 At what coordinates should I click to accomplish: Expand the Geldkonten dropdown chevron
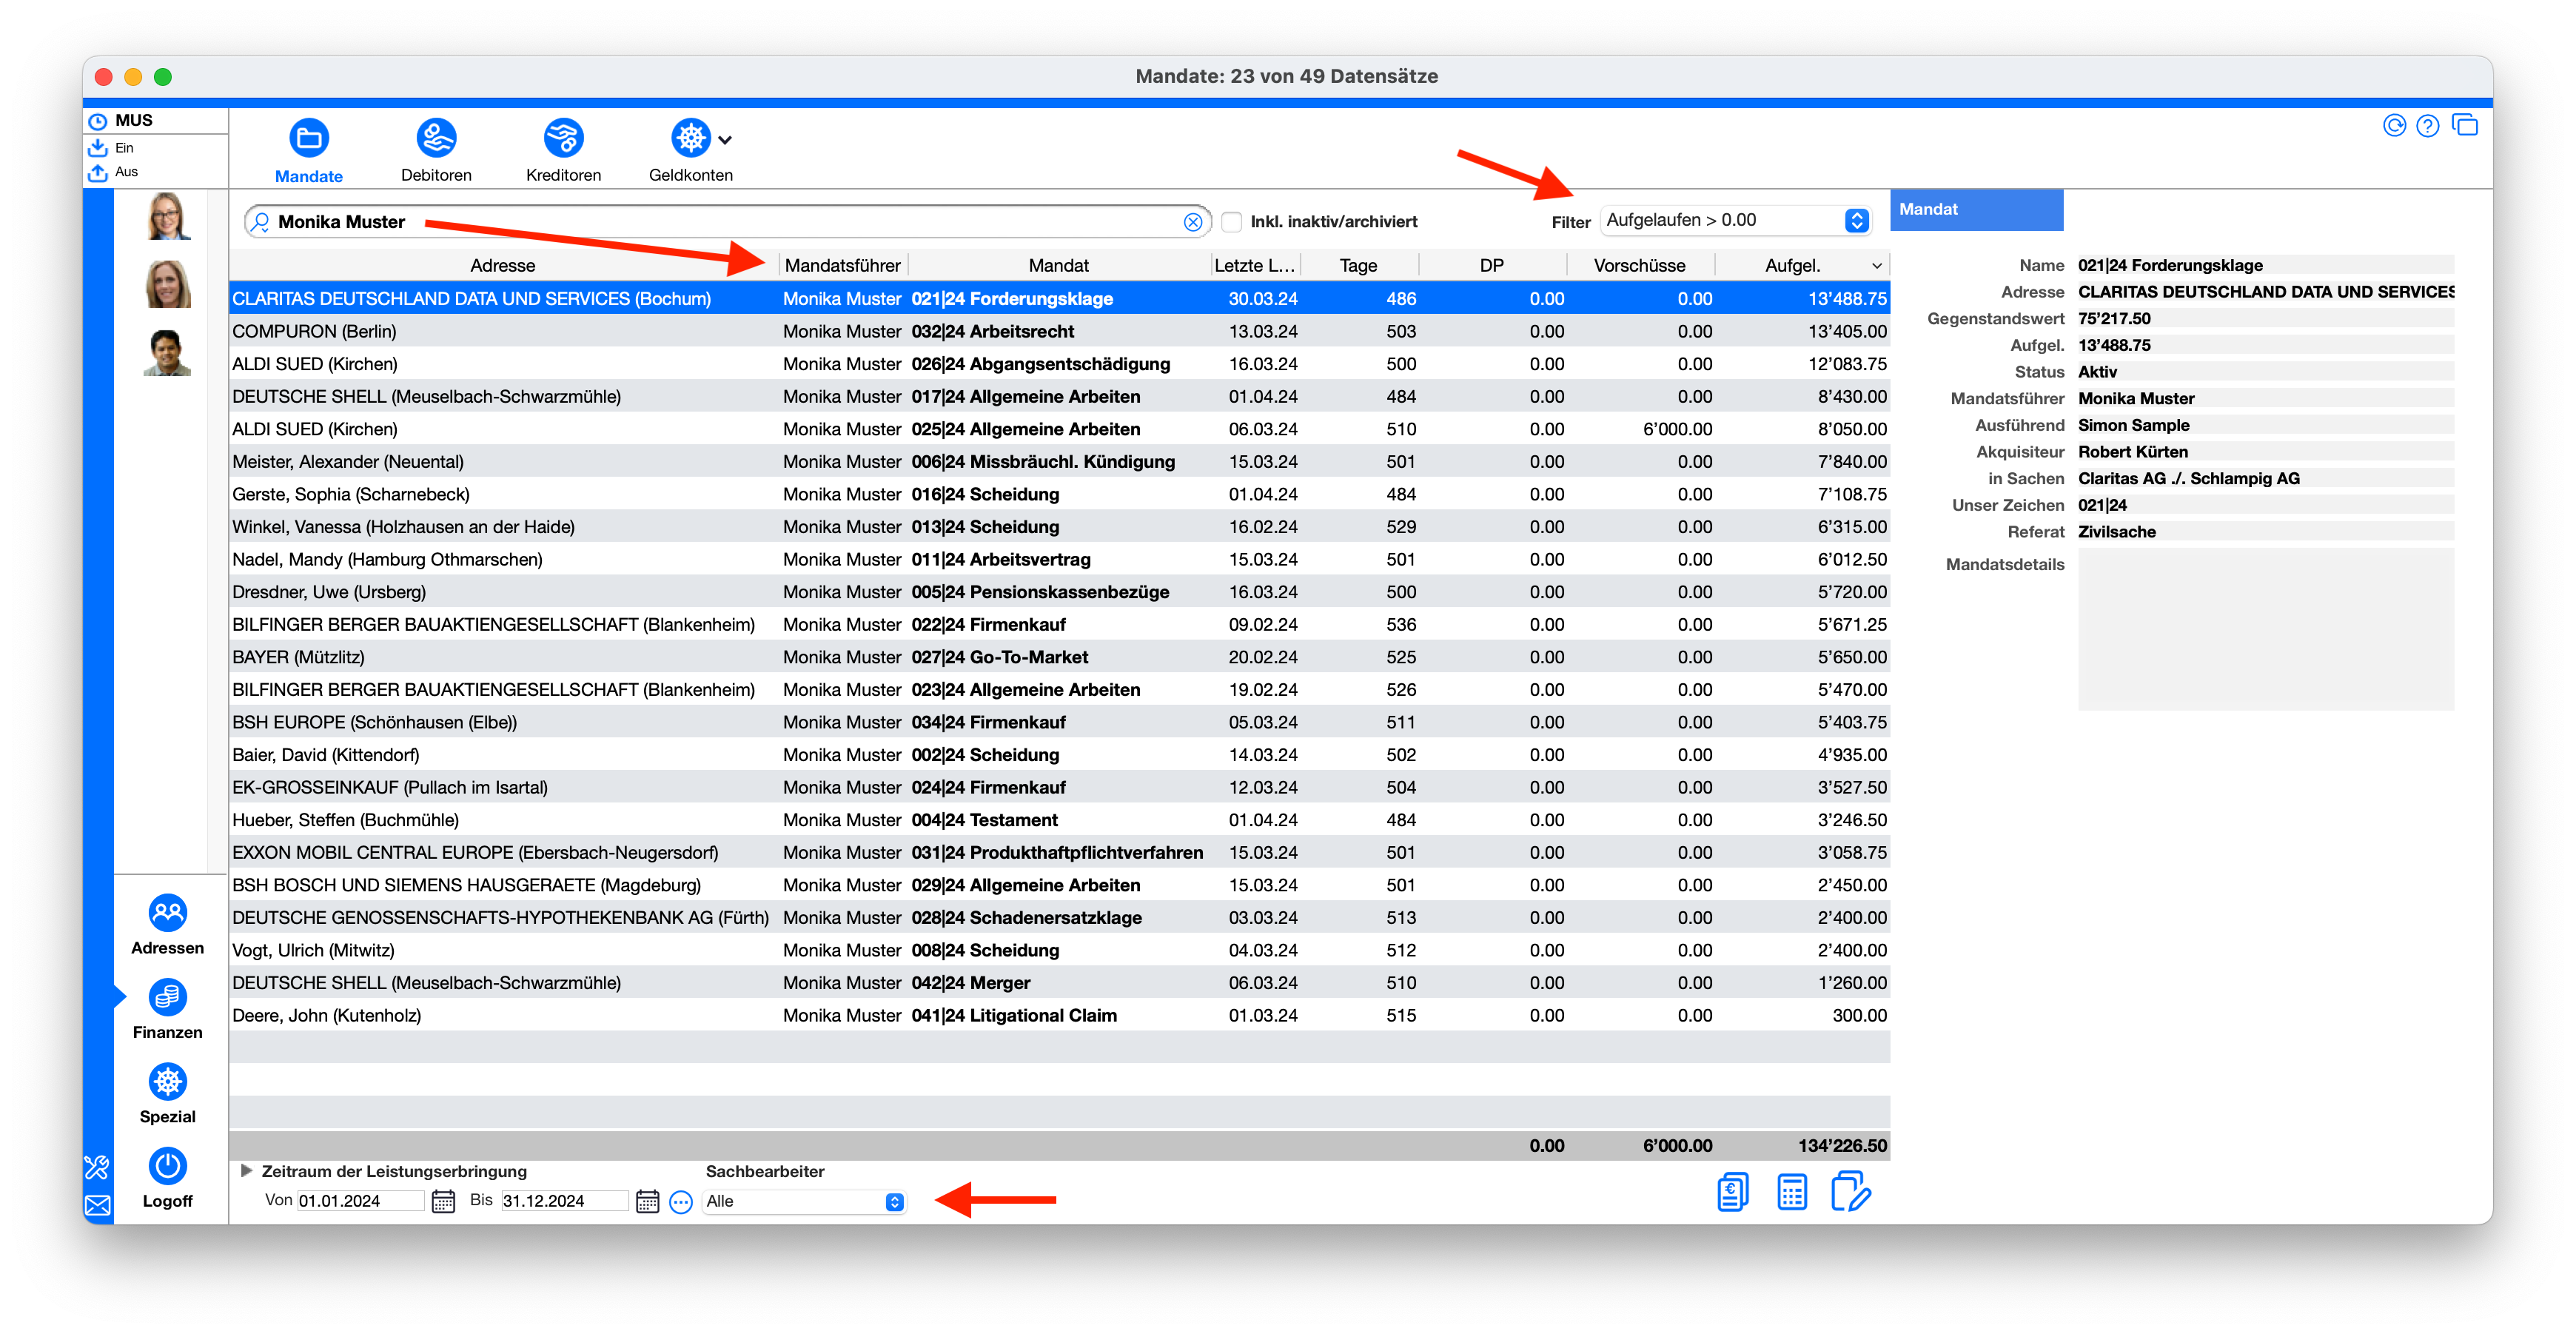725,140
